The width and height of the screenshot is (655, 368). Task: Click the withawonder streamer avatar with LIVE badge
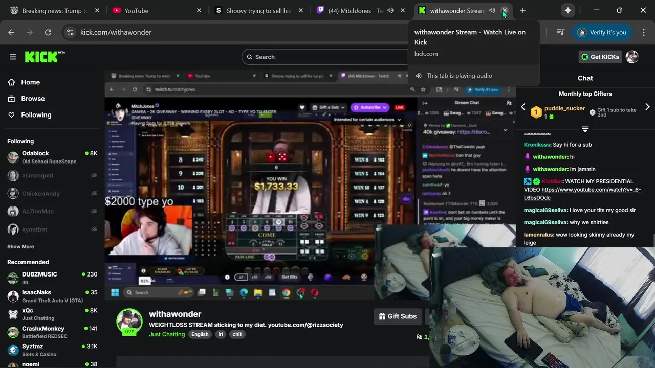(129, 321)
